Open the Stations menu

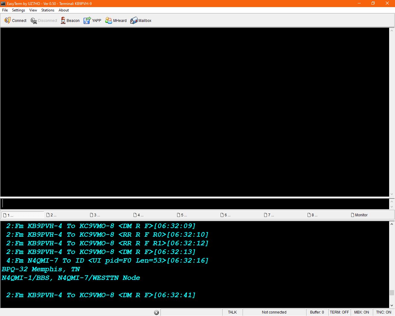(48, 10)
